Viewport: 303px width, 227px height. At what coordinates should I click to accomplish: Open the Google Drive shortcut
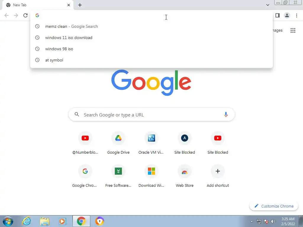[118, 143]
